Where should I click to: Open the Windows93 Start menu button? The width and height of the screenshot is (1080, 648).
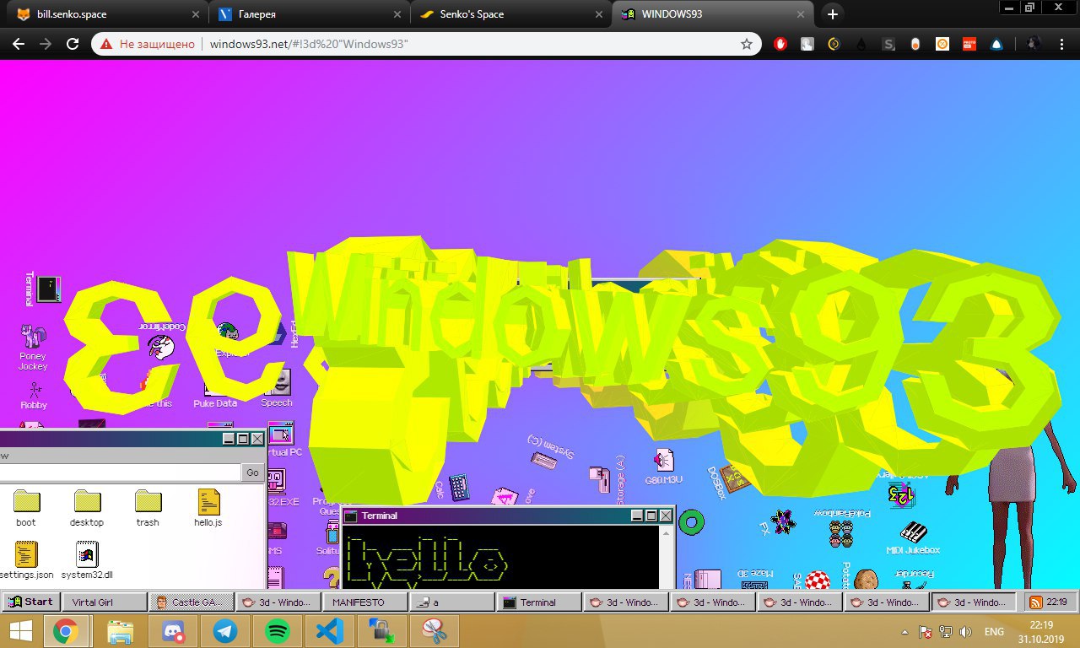coord(30,602)
